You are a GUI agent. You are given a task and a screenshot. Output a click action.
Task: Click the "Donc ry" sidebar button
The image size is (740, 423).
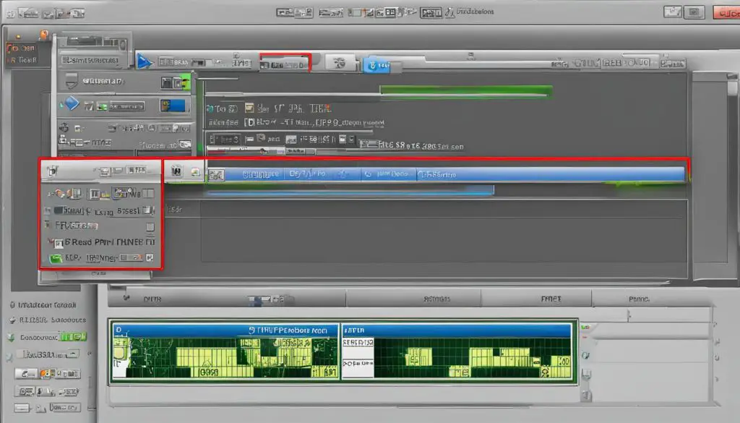point(64,407)
